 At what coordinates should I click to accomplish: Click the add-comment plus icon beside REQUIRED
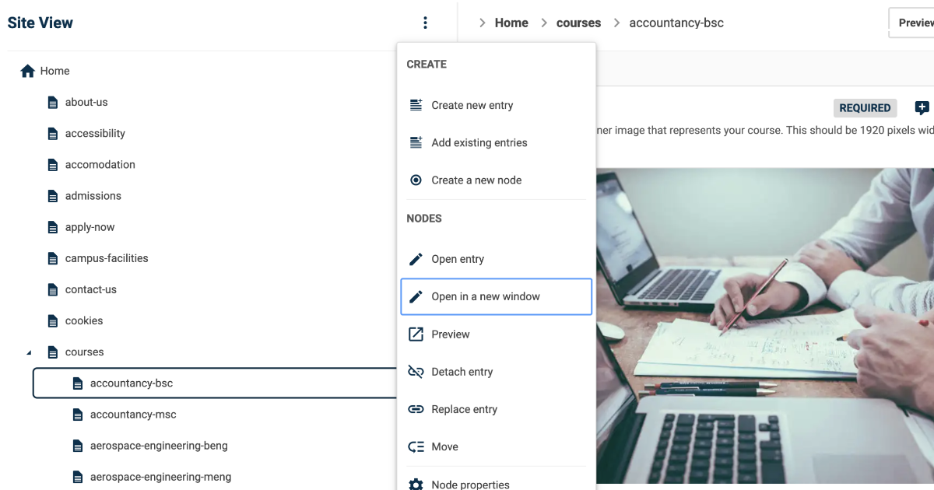coord(922,108)
